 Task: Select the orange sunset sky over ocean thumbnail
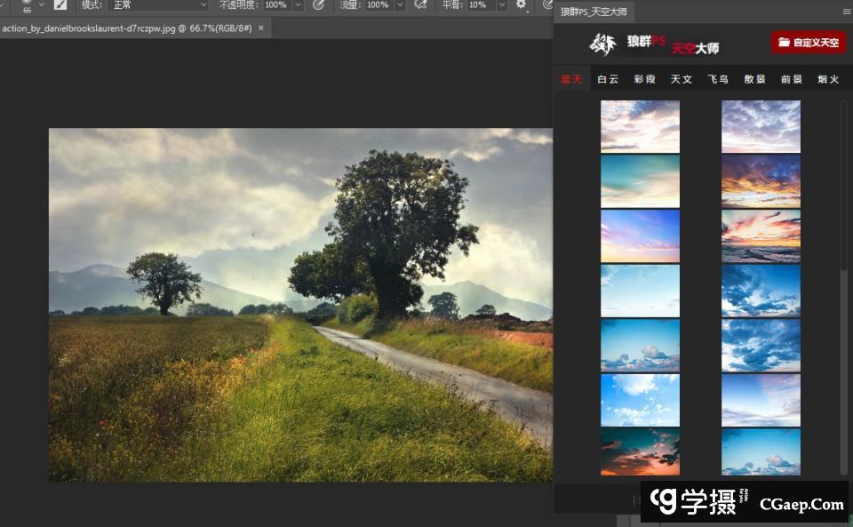pyautogui.click(x=761, y=236)
